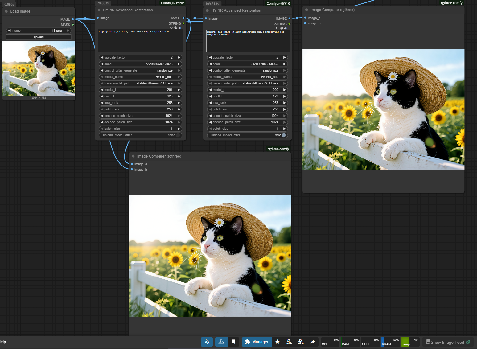Click the gear icon above the left prompt text box

point(176,28)
